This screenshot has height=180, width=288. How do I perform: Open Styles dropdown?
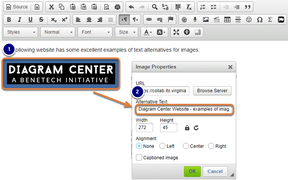pos(21,32)
